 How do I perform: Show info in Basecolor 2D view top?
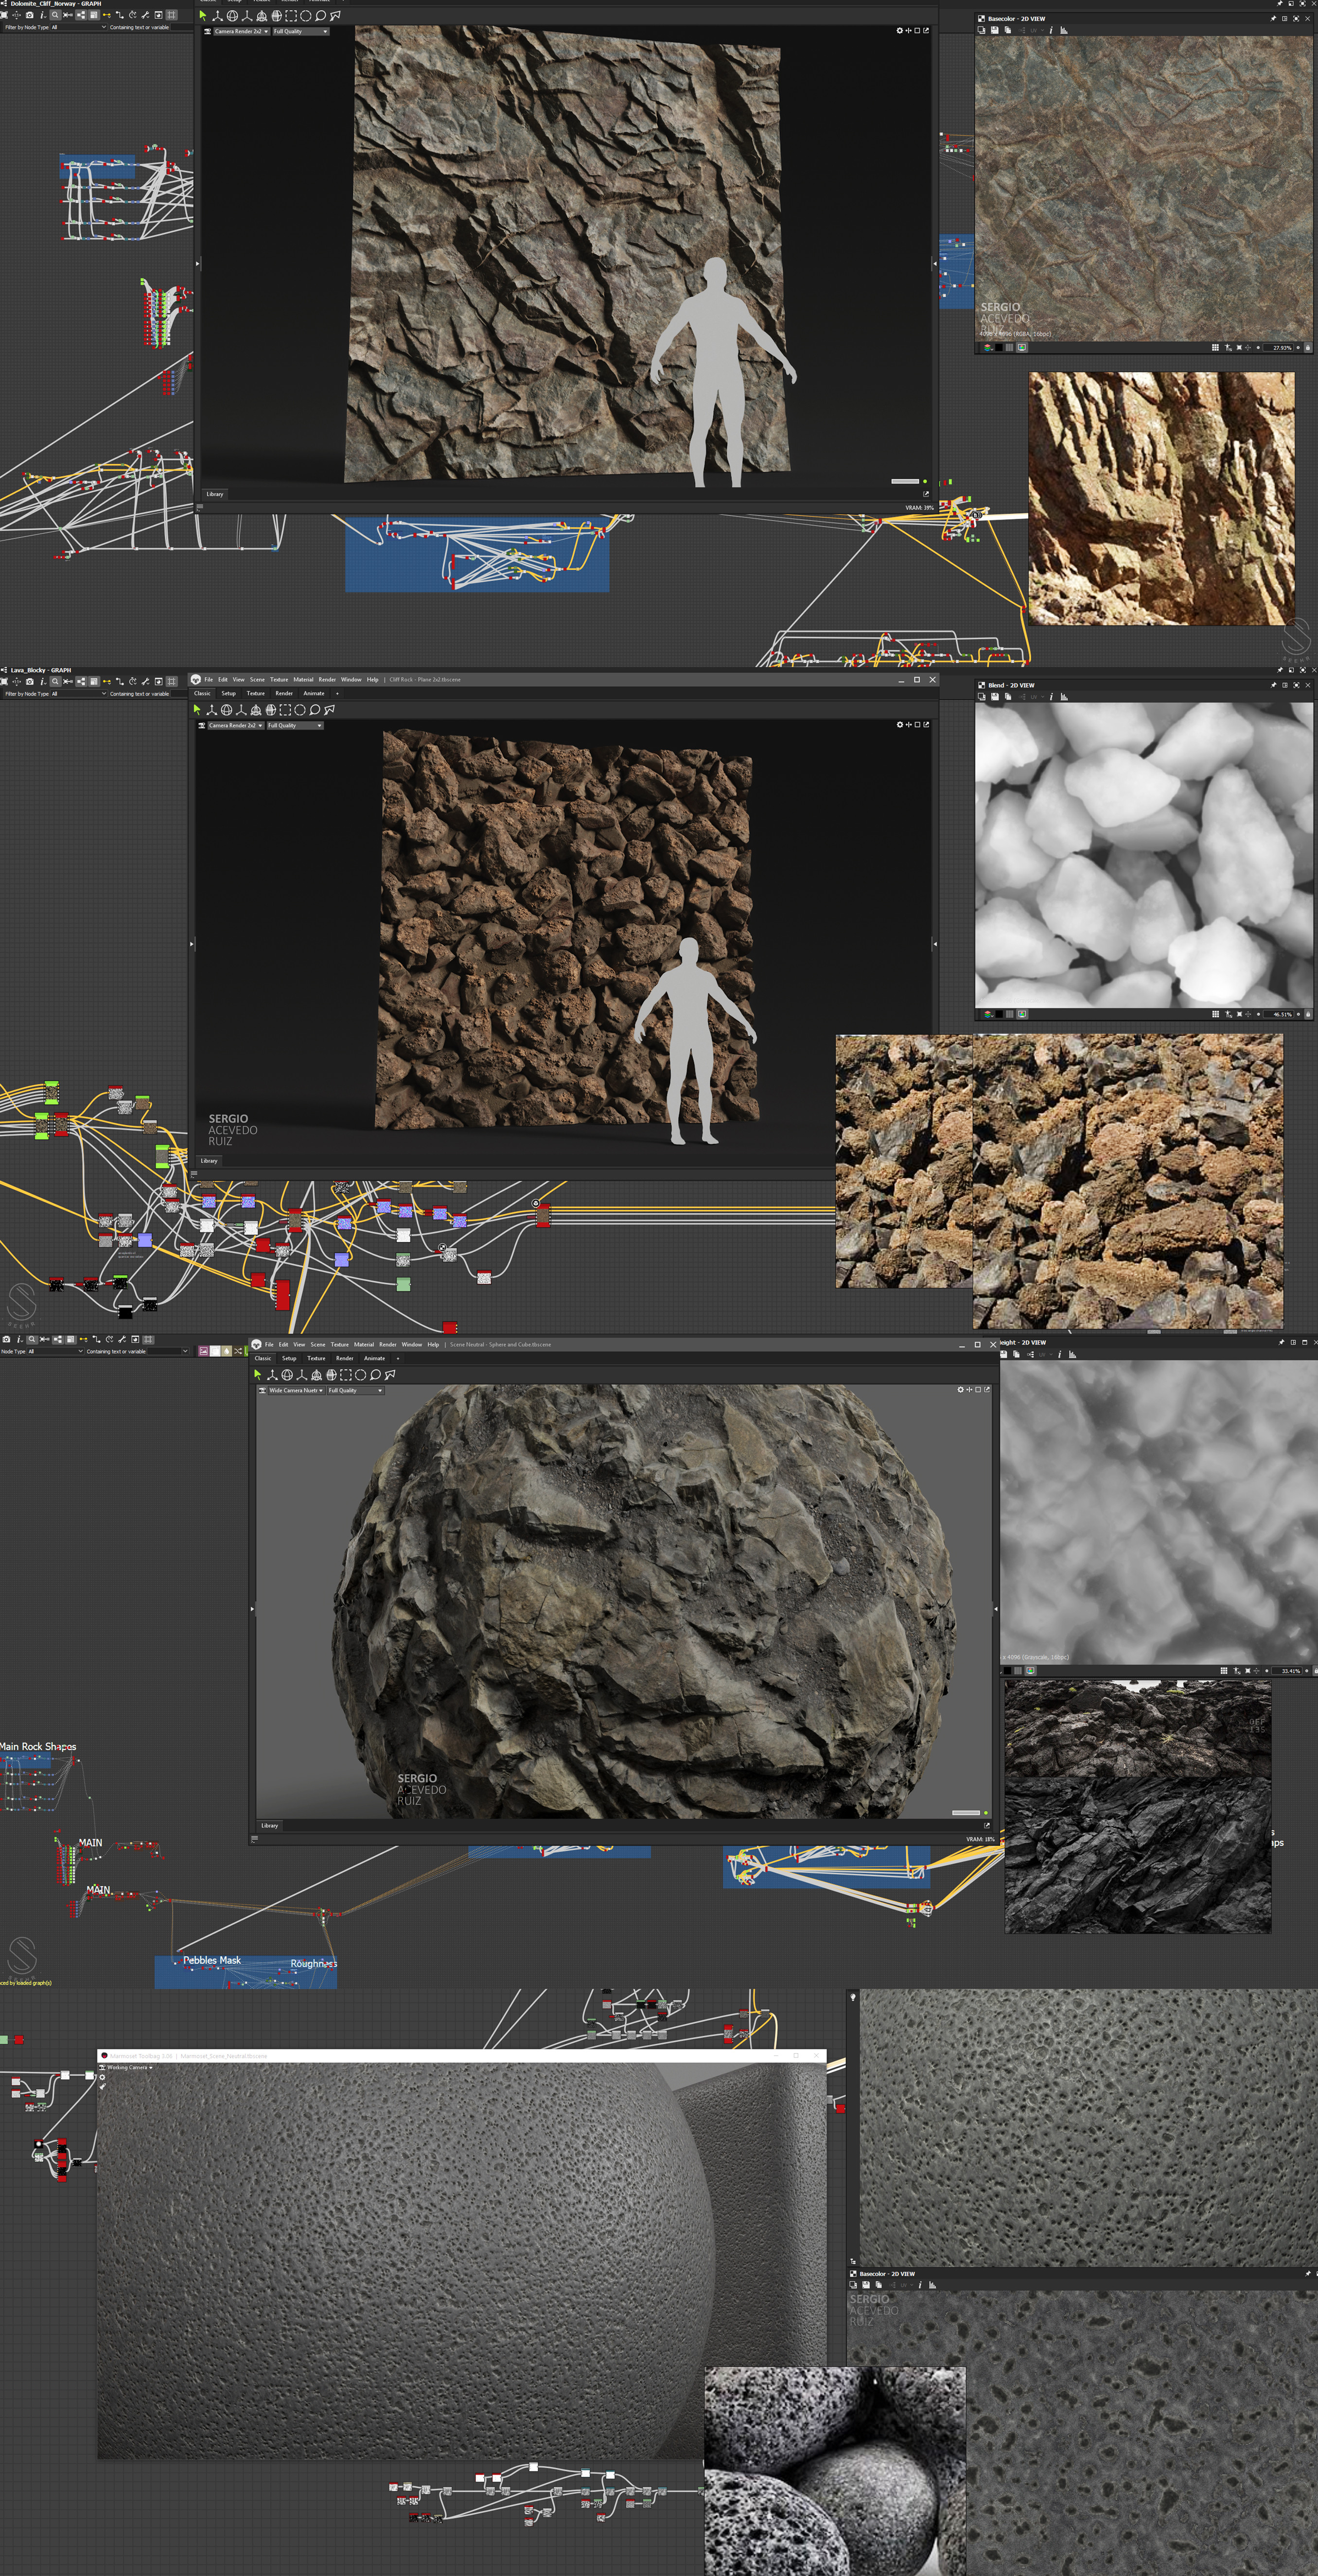(1051, 30)
